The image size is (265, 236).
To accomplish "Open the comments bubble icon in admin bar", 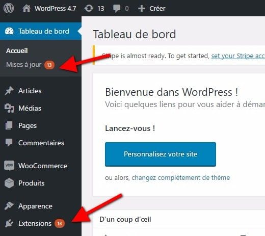I will click(117, 9).
